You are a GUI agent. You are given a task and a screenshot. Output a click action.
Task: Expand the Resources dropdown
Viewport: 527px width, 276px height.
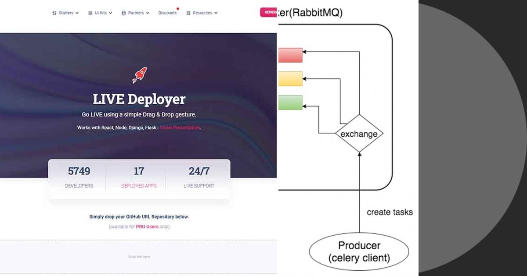202,13
